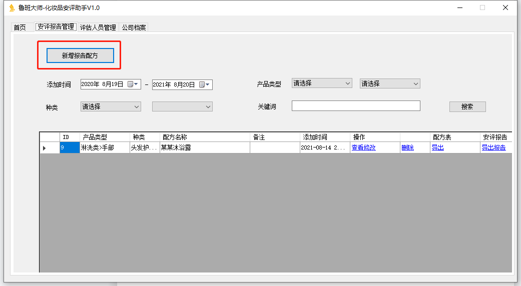521x286 pixels.
Task: Click the 关键词 text input field
Action: coord(356,106)
